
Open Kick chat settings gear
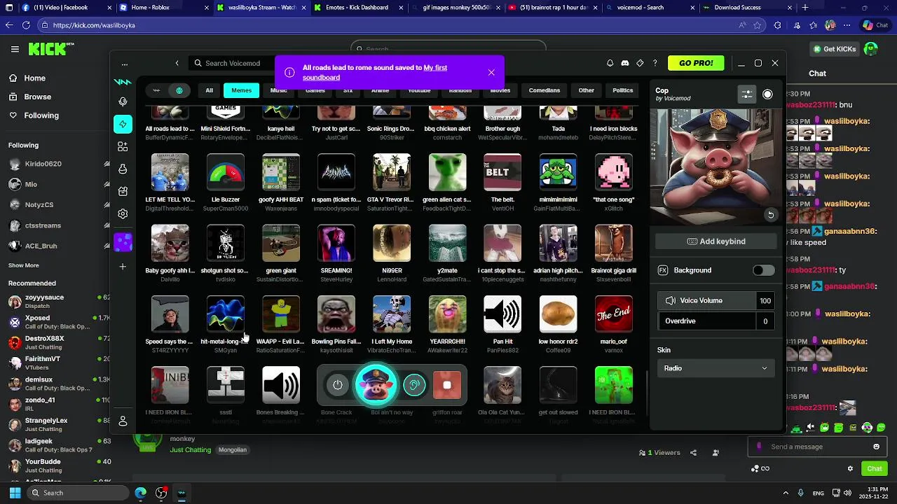(850, 468)
